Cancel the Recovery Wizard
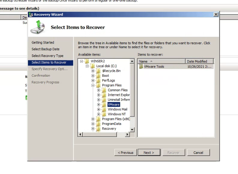The image size is (238, 174). point(199,152)
